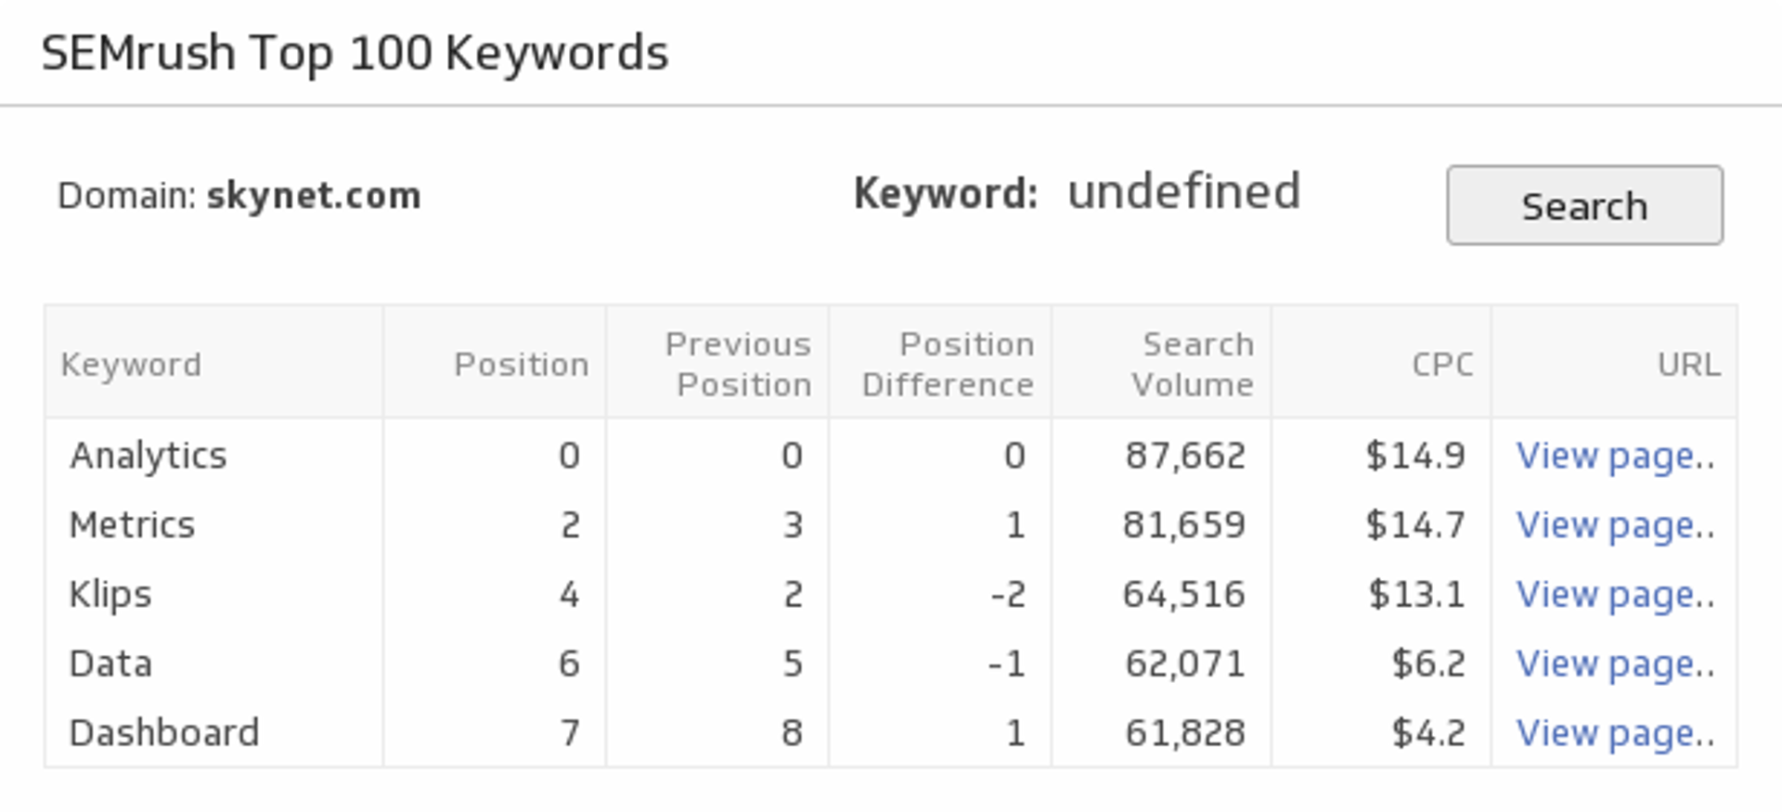Open View page link for Analytics
The image size is (1782, 812).
point(1614,456)
